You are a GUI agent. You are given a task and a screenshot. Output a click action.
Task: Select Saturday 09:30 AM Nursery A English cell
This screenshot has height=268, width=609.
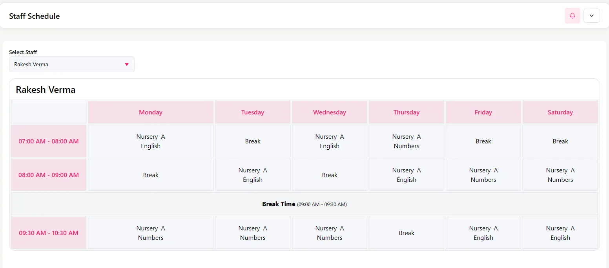[560, 233]
